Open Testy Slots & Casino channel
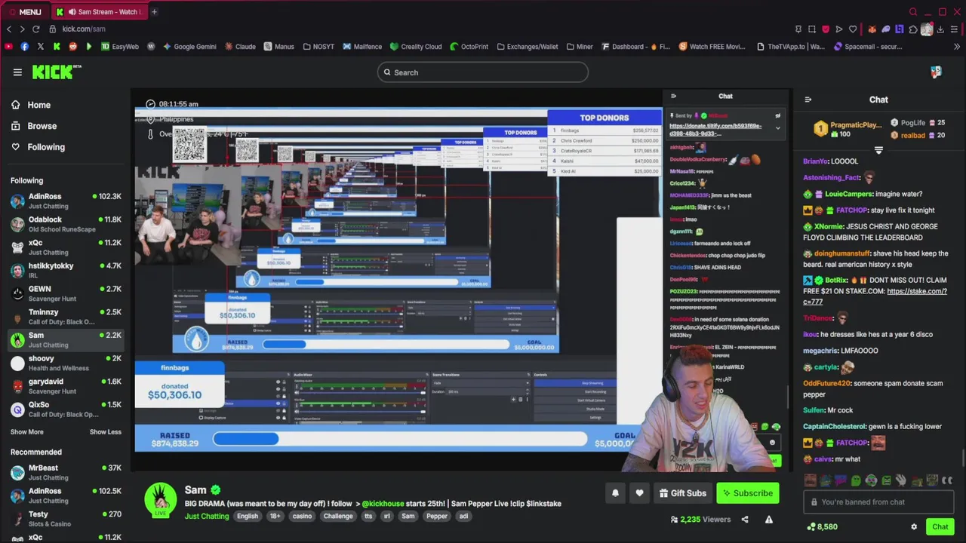966x543 pixels. [66, 519]
